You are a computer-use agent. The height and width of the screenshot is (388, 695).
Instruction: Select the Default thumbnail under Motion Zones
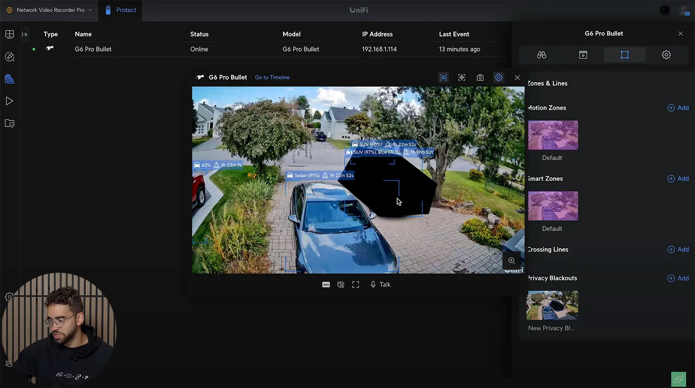pyautogui.click(x=553, y=135)
